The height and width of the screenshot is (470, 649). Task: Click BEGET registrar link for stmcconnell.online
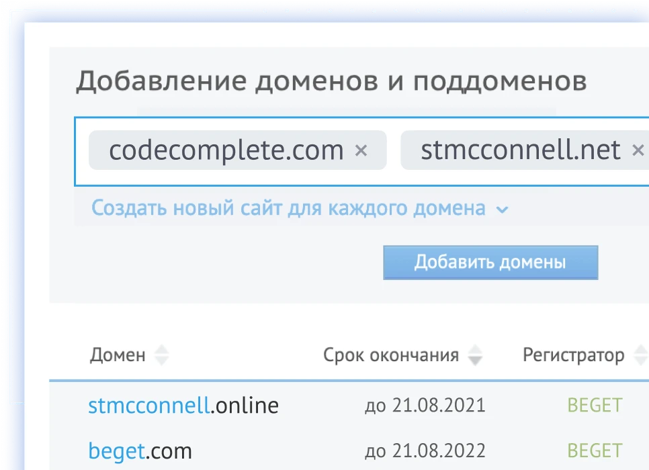tap(595, 405)
